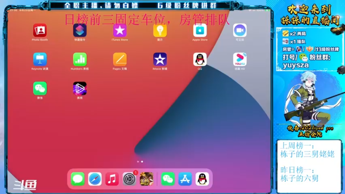Launch the Shortcuts (快捷指令) app
This screenshot has height=194, width=345.
pyautogui.click(x=80, y=30)
